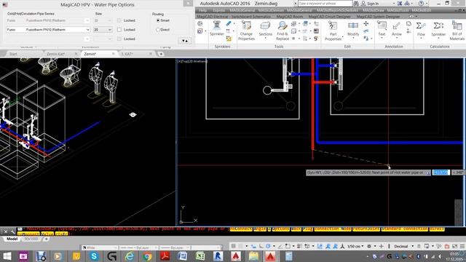
Task: Click the status bar settings gear icon
Action: click(x=369, y=246)
